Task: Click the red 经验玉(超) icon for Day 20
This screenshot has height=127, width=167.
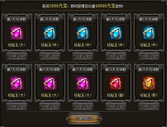Action: point(116,83)
